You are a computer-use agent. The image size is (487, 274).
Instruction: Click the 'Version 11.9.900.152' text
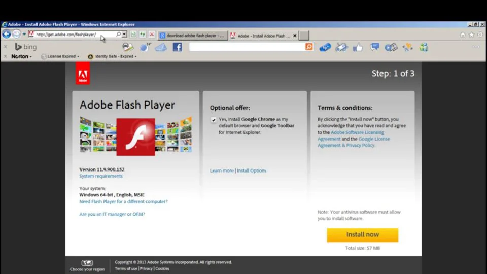(102, 169)
